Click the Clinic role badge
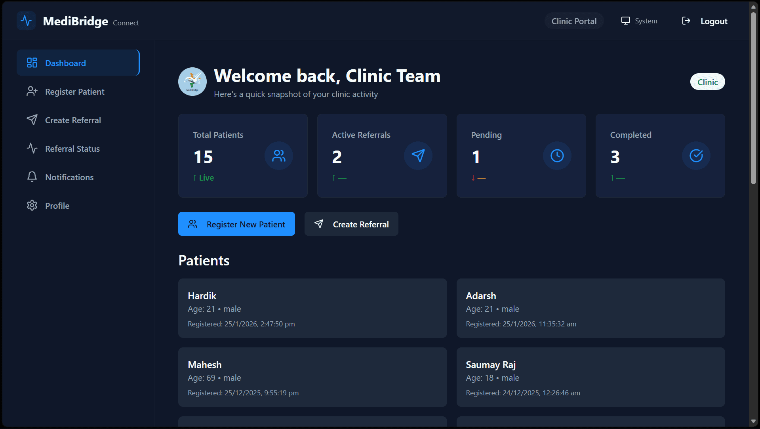Viewport: 760px width, 429px height. point(707,82)
